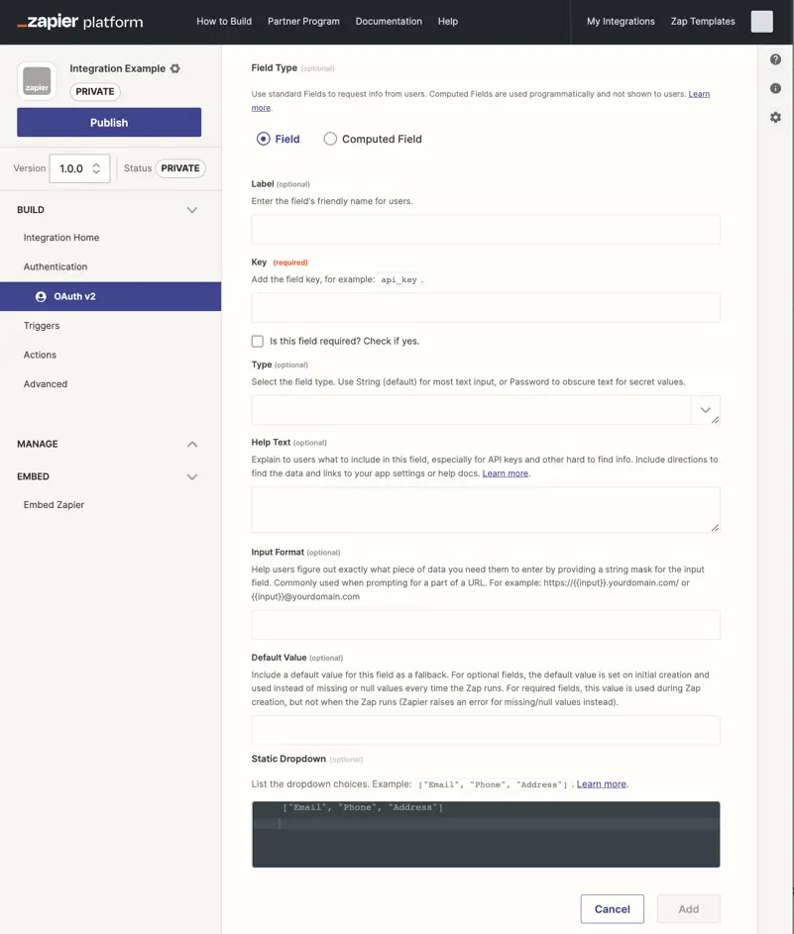Open Documentation in top navigation
Image resolution: width=794 pixels, height=934 pixels.
[389, 22]
